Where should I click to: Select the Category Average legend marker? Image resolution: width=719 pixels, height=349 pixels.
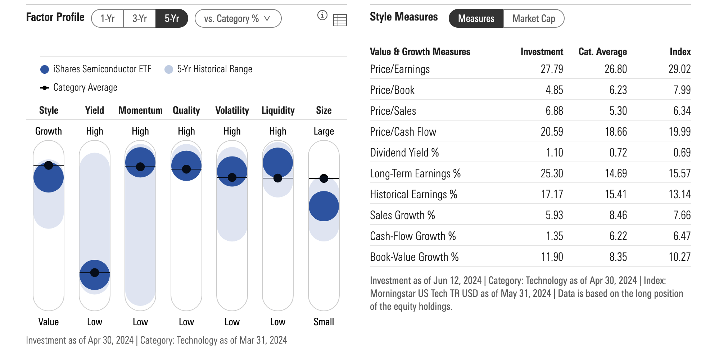pyautogui.click(x=44, y=87)
